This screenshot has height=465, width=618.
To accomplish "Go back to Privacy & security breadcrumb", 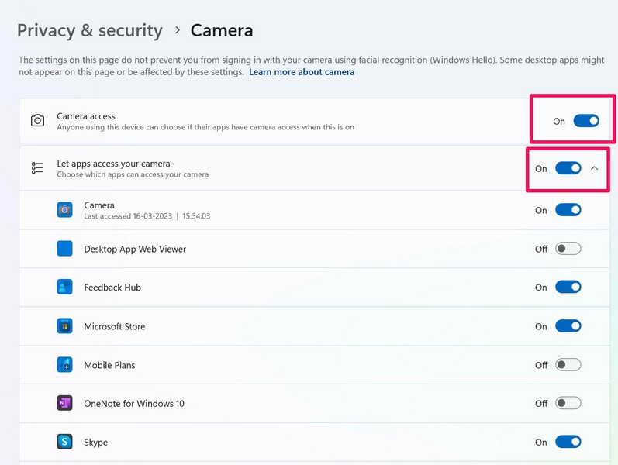I will click(x=90, y=31).
